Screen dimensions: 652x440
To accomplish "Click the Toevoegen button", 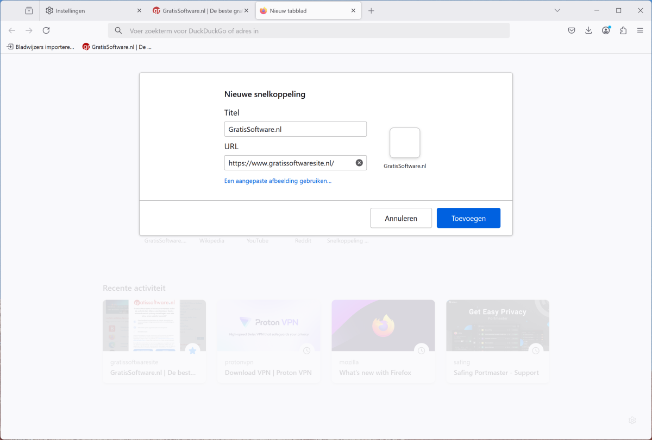I will (x=468, y=218).
